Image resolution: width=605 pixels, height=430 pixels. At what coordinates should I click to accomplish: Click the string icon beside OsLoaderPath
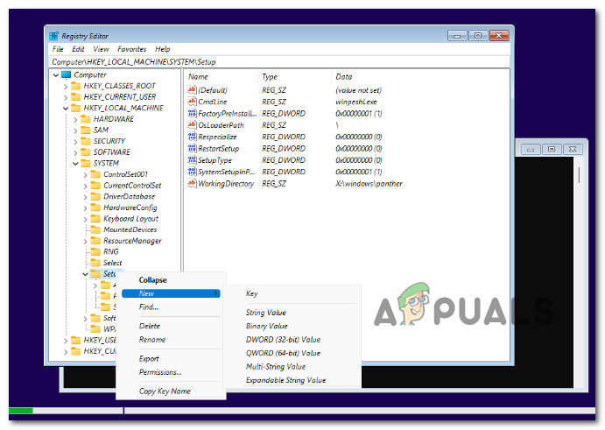tap(192, 124)
